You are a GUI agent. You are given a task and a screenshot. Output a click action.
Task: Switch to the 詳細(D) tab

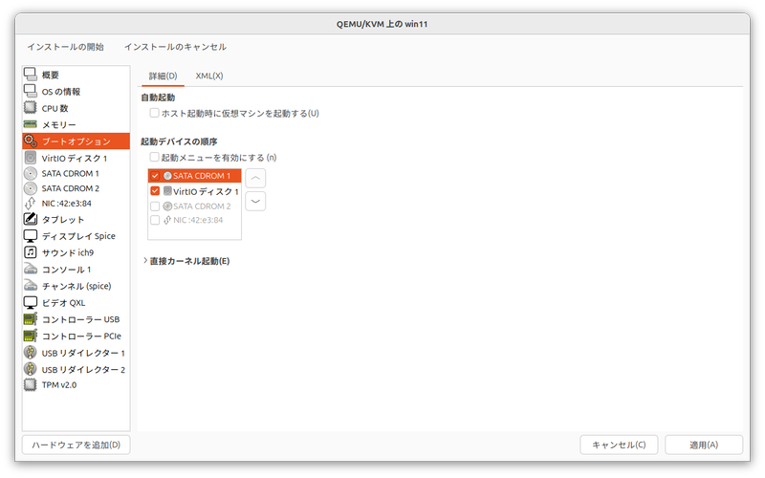click(163, 76)
